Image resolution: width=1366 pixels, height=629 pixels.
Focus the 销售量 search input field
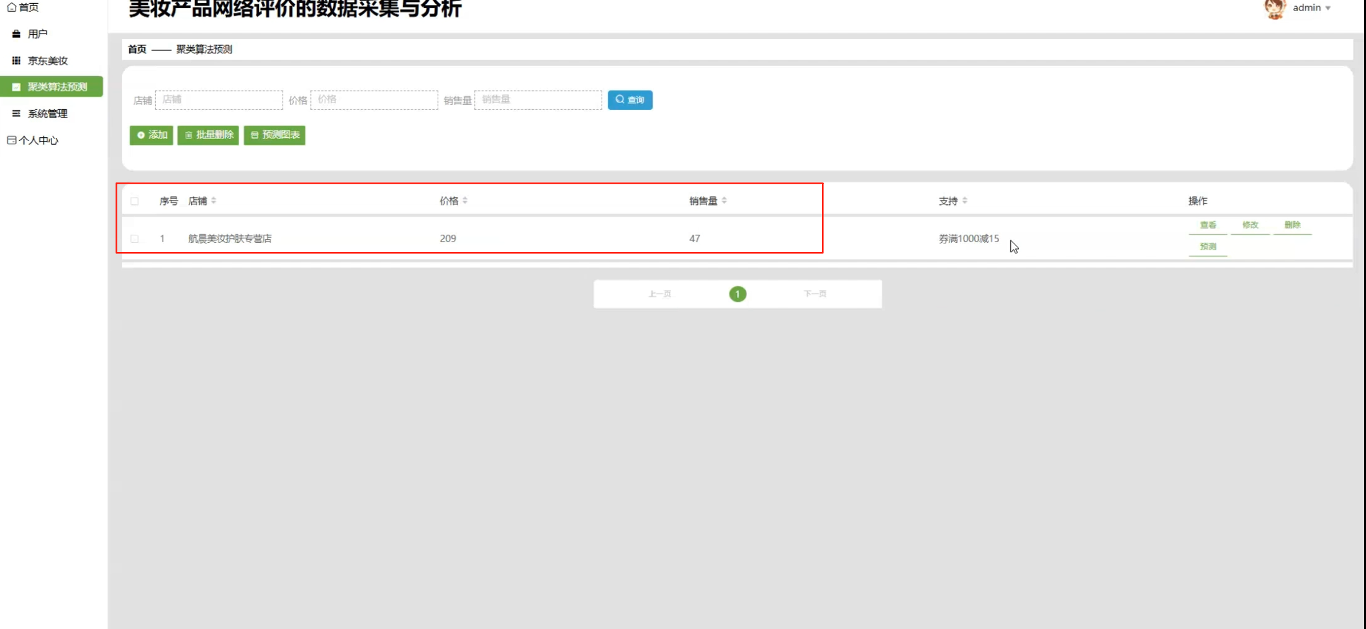(x=538, y=100)
